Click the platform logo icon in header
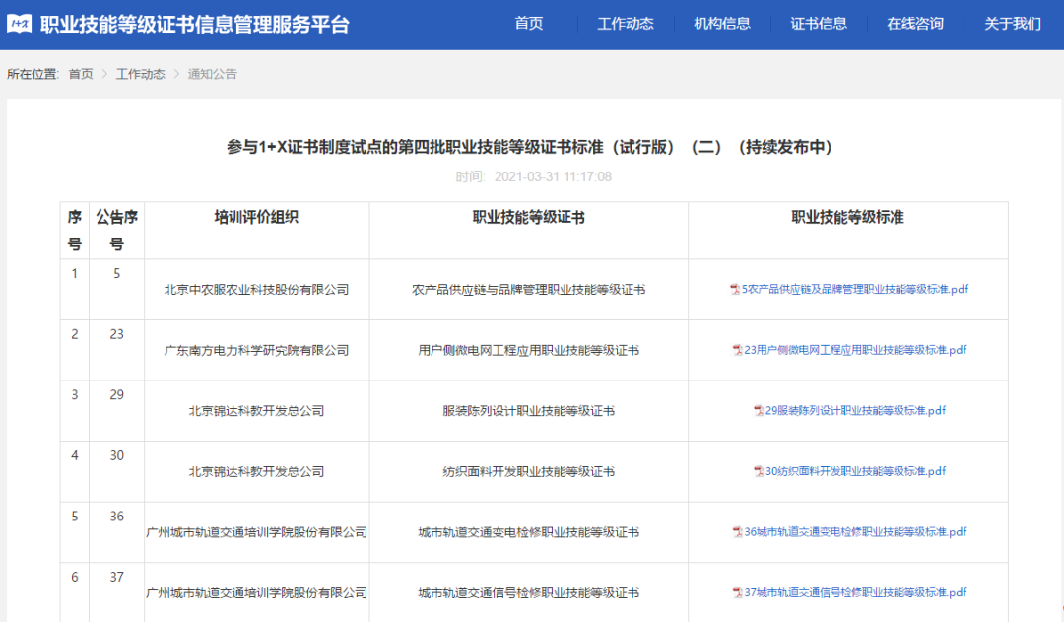The height and width of the screenshot is (622, 1064). coord(19,24)
